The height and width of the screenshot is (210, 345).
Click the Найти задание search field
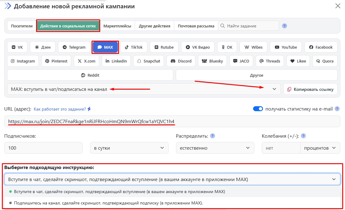(x=251, y=26)
